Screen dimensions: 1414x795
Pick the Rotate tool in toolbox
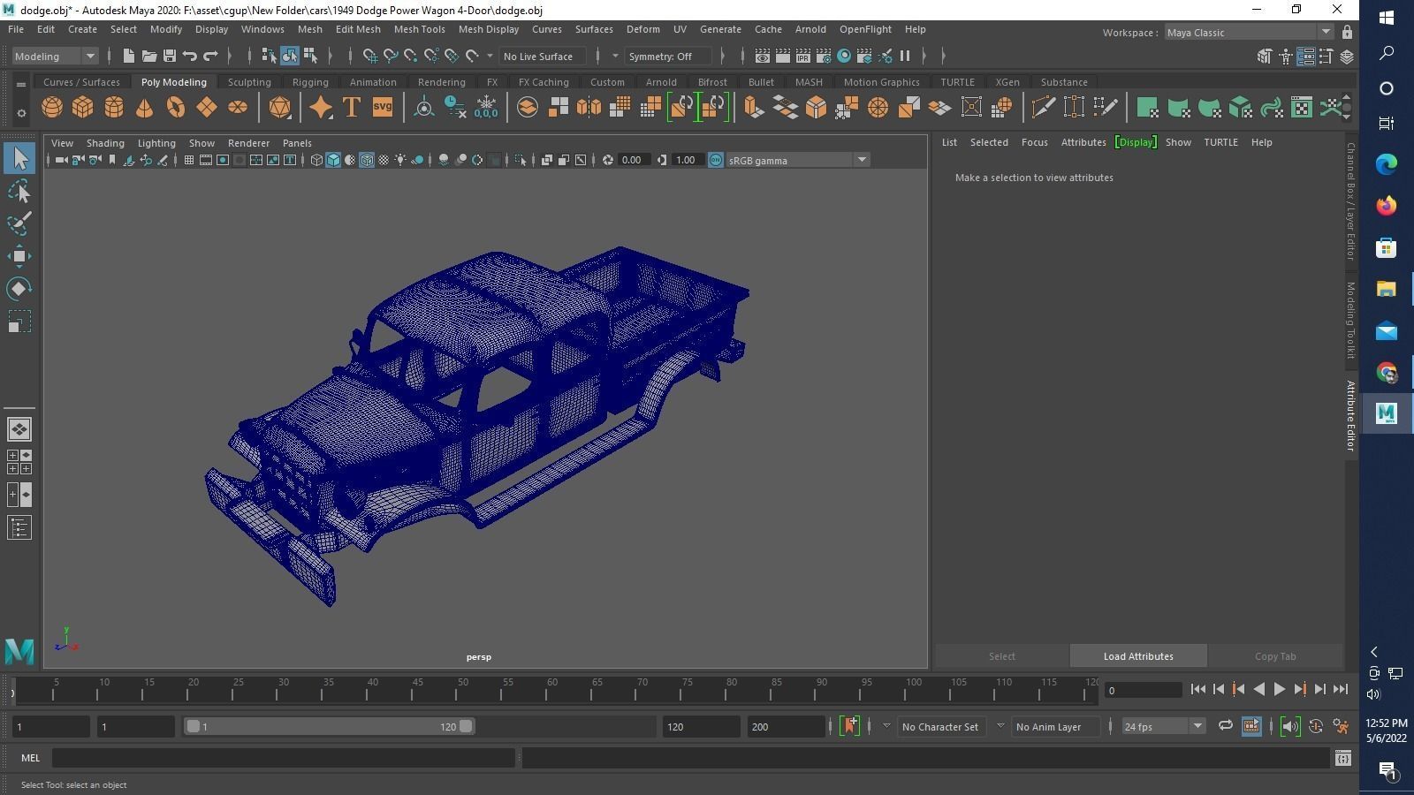pyautogui.click(x=19, y=289)
